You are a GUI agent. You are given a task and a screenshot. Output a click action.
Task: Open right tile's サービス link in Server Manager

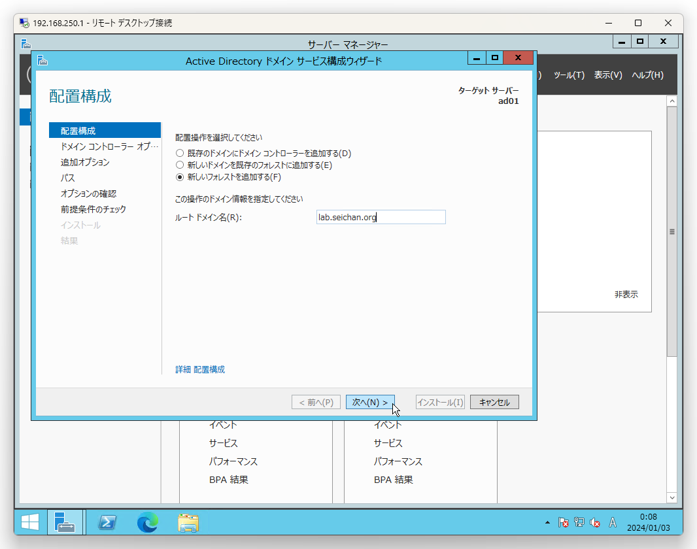pyautogui.click(x=388, y=443)
